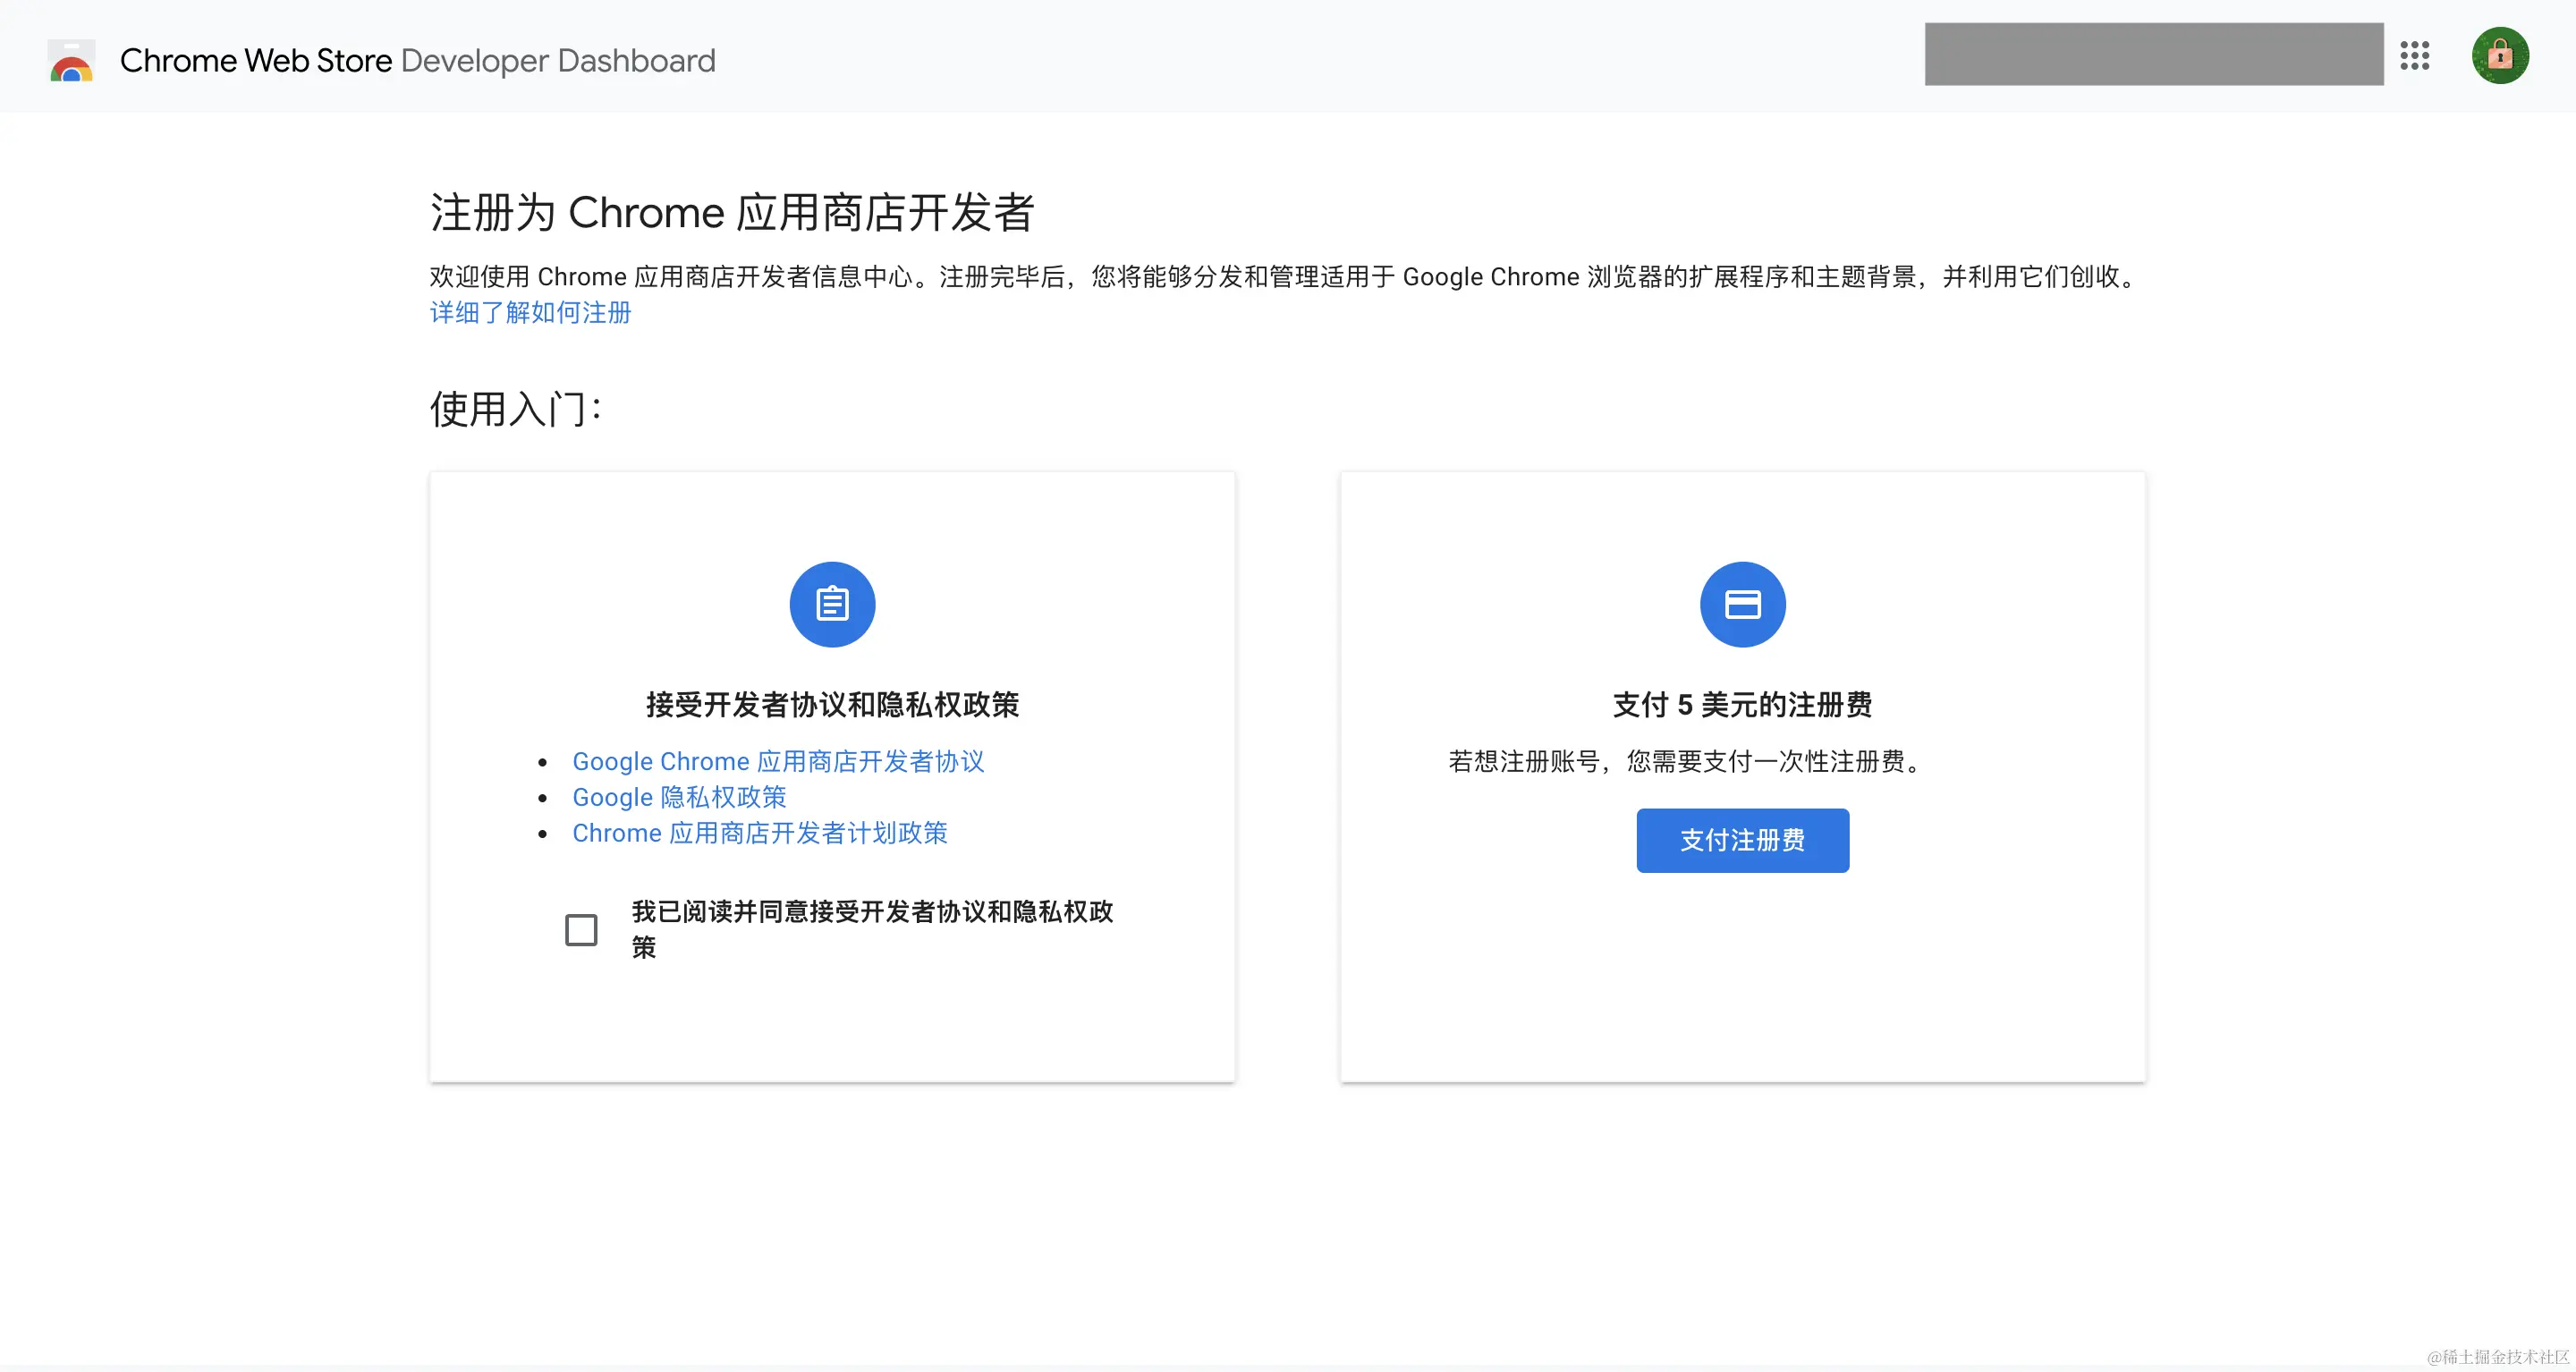Open the Google 隐私权政策 link

[x=679, y=798]
